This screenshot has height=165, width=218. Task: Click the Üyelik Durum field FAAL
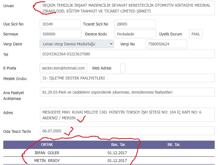(x=196, y=34)
